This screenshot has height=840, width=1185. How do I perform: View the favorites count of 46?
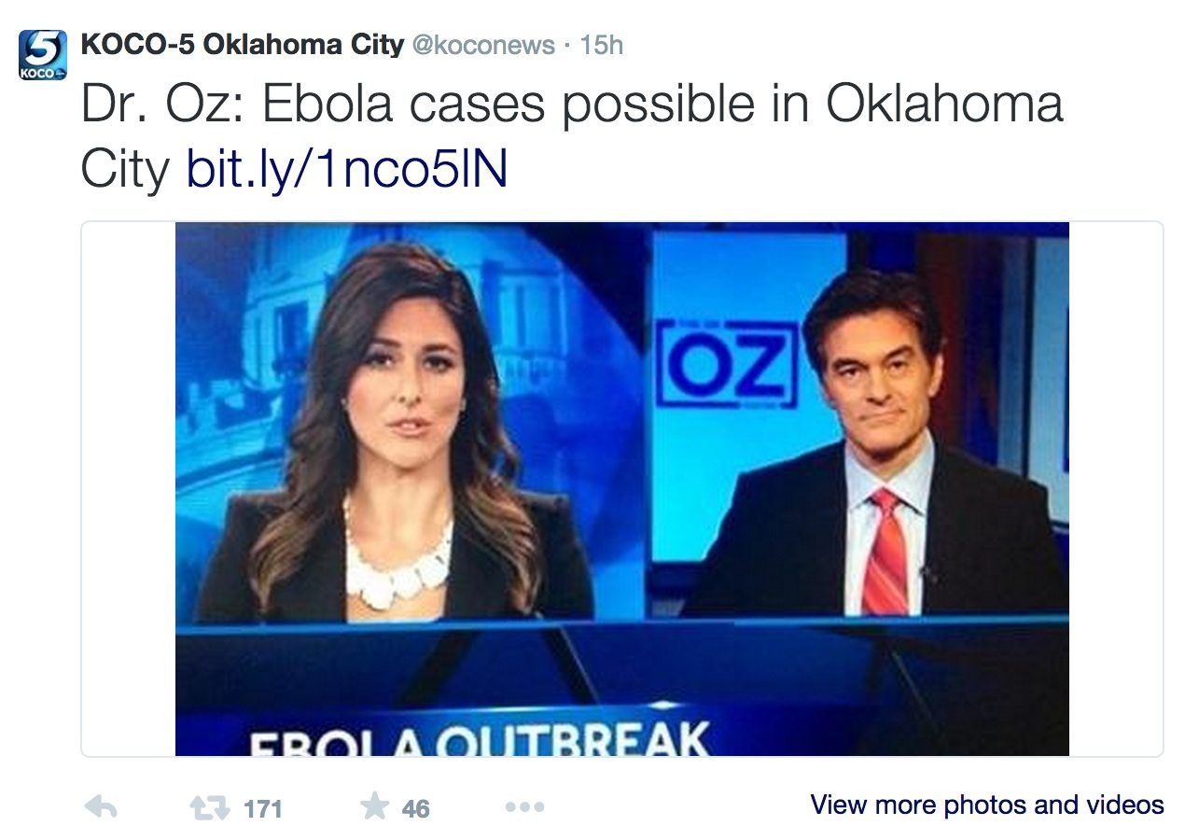[416, 808]
